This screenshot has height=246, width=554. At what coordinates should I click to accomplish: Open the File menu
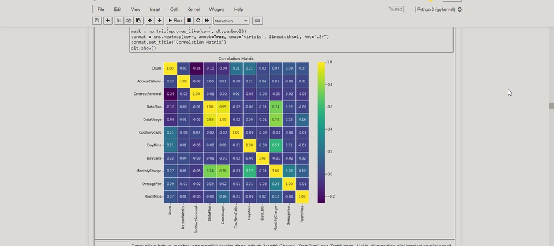100,10
